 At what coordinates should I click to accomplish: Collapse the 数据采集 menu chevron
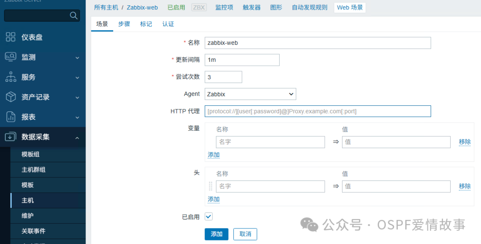click(77, 138)
